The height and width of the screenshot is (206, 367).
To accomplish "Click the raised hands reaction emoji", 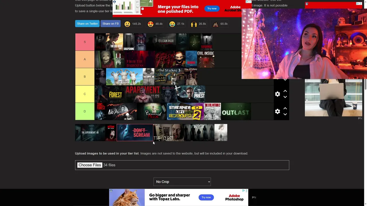I will point(194,24).
